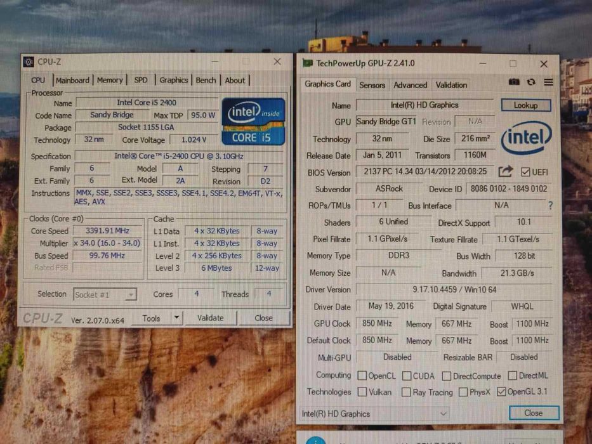This screenshot has height=444, width=592.
Task: Toggle the Ray Tracing checkbox
Action: (406, 392)
